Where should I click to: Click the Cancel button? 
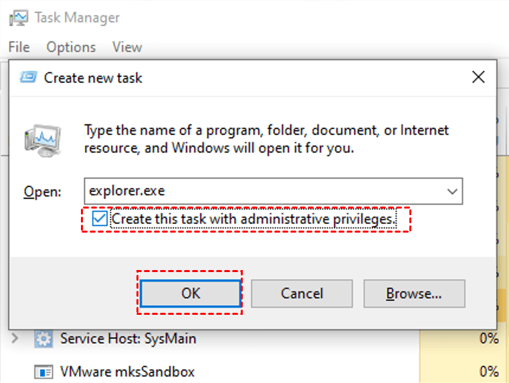pos(302,293)
